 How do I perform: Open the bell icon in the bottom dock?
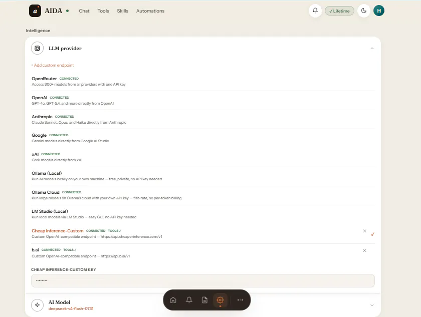[x=189, y=300]
